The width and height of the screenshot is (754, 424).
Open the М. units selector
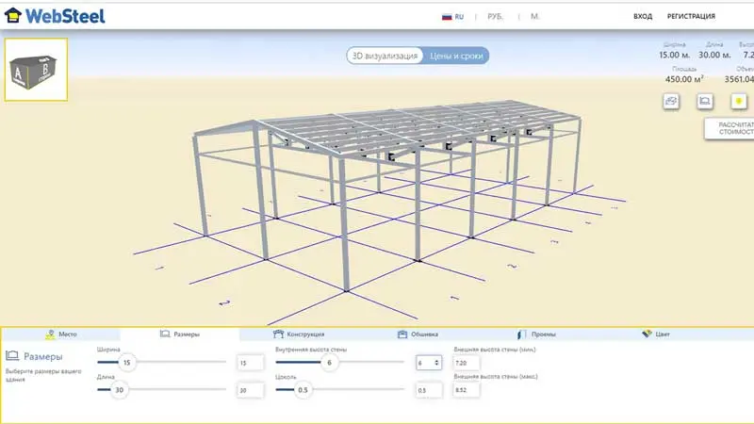(534, 17)
